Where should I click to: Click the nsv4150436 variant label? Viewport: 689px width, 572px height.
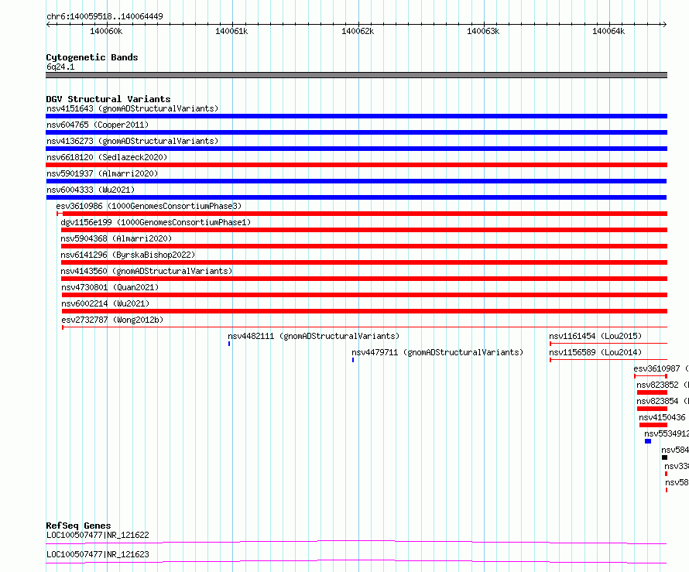[662, 417]
